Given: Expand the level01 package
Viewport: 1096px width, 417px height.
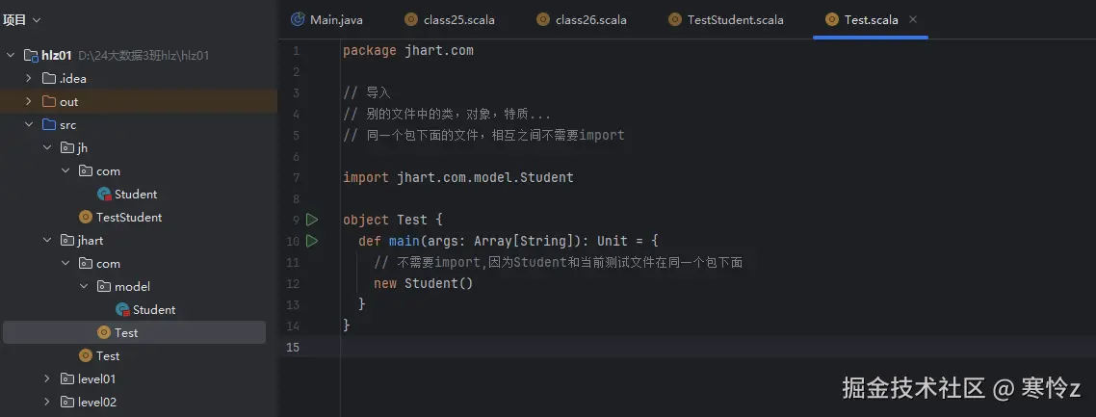Looking at the screenshot, I should [x=47, y=378].
